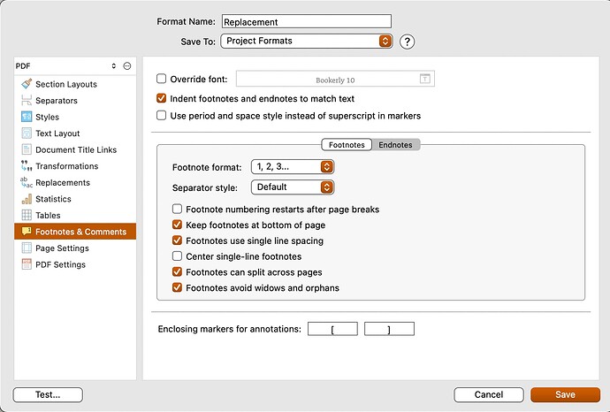Click the Test... button
The image size is (610, 412).
click(48, 394)
